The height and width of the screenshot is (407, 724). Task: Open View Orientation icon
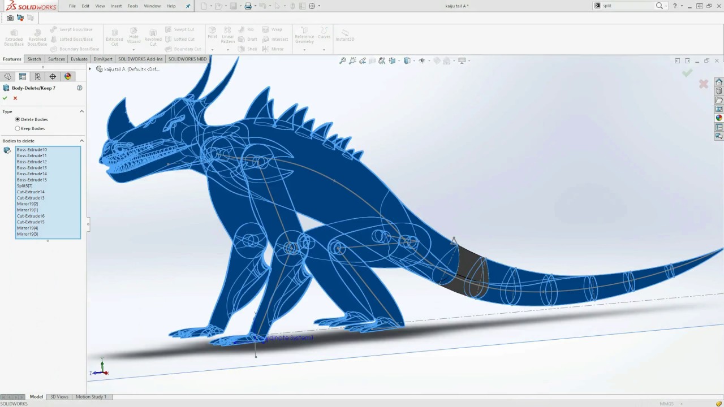coord(392,60)
